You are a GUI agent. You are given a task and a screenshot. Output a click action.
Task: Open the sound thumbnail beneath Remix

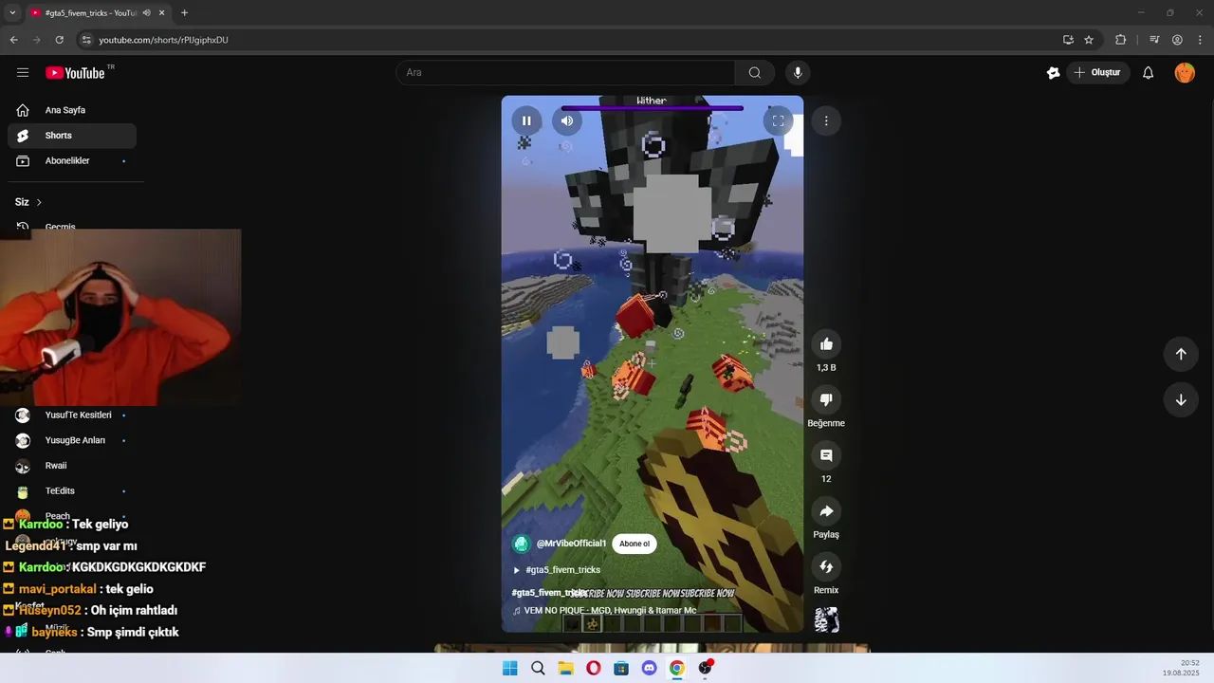coord(826,620)
